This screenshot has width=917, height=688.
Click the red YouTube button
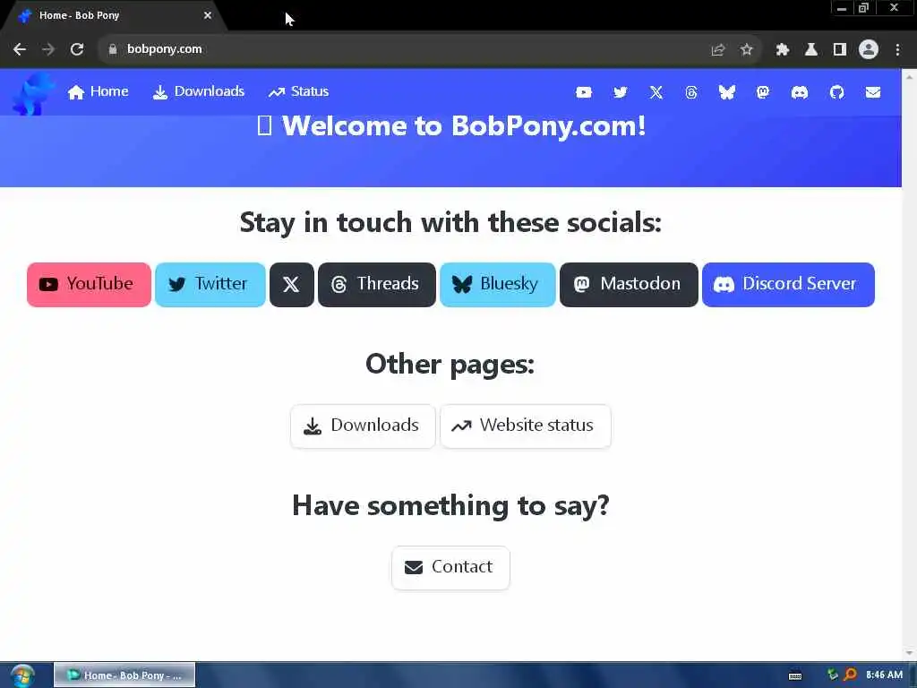(89, 284)
